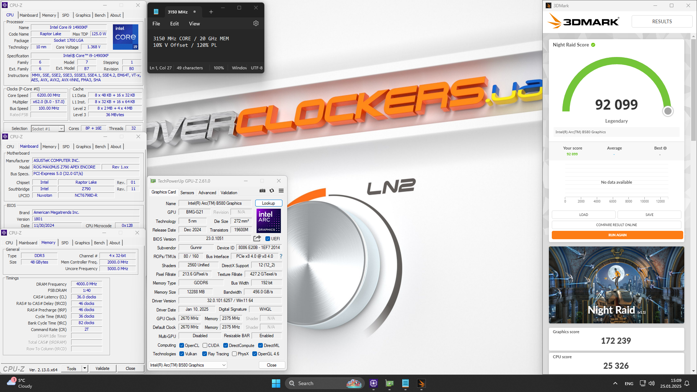This screenshot has width=697, height=392.
Task: Open Notepad from the taskbar
Action: [x=405, y=383]
